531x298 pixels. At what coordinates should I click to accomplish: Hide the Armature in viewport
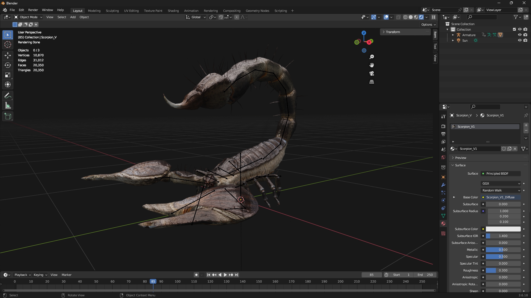pyautogui.click(x=520, y=35)
